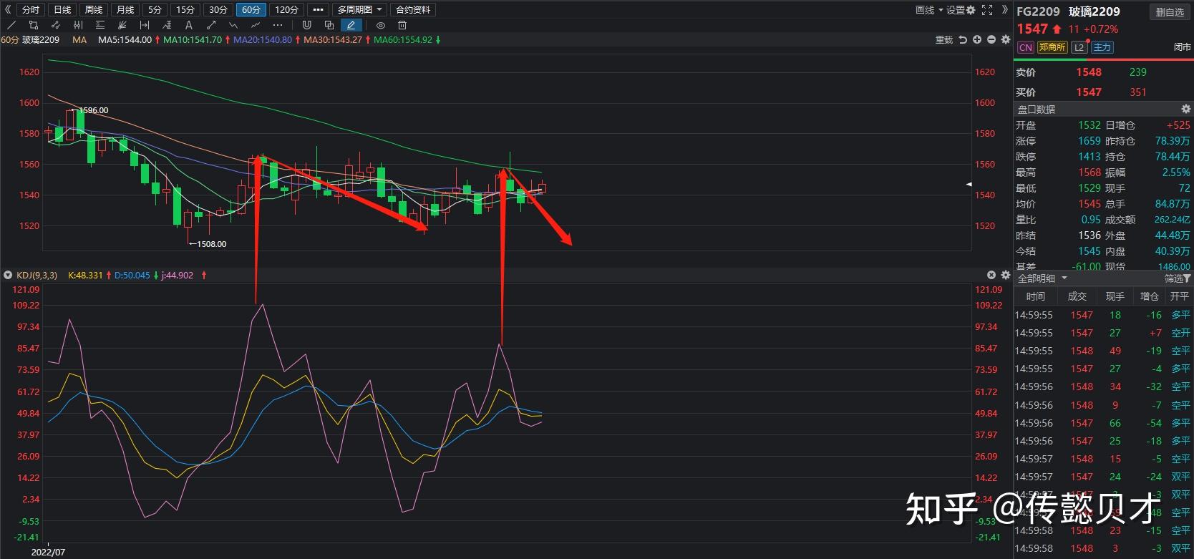Select the trend line drawing tool
The width and height of the screenshot is (1194, 559).
11,25
